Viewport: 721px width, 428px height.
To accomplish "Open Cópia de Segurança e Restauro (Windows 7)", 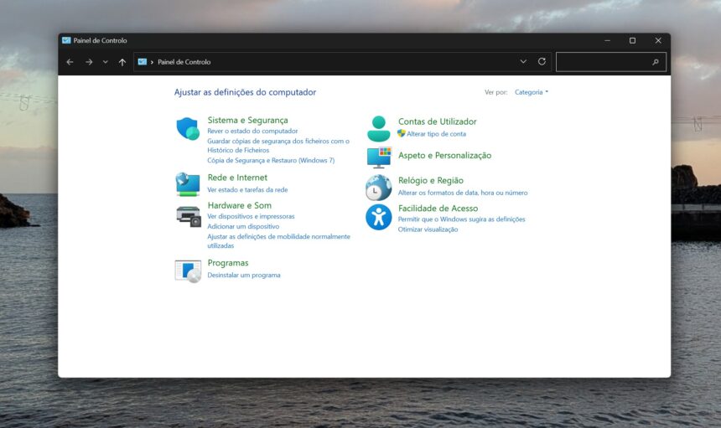I will coord(271,160).
